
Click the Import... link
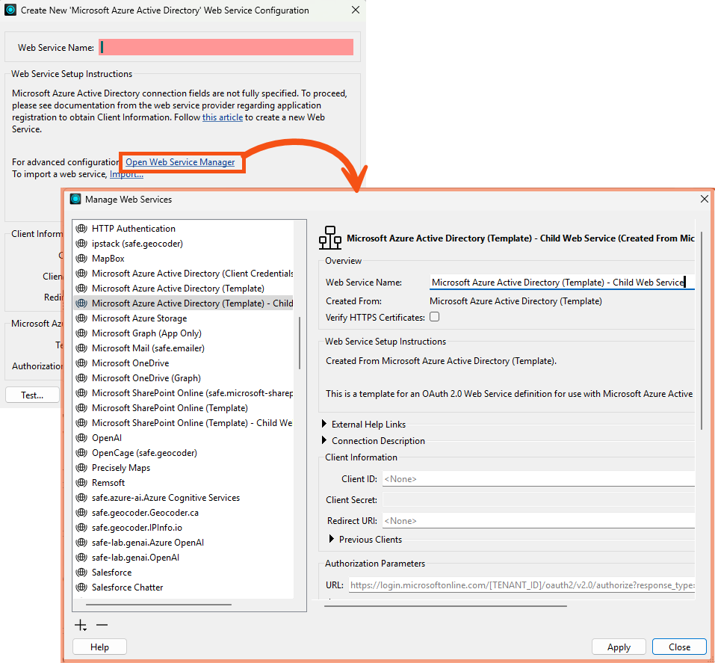[x=126, y=173]
